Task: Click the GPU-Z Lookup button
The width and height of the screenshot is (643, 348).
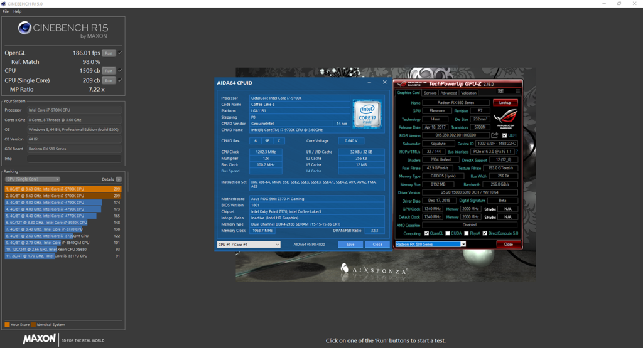Action: [x=505, y=103]
